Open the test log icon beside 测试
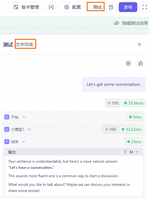 (111, 7)
